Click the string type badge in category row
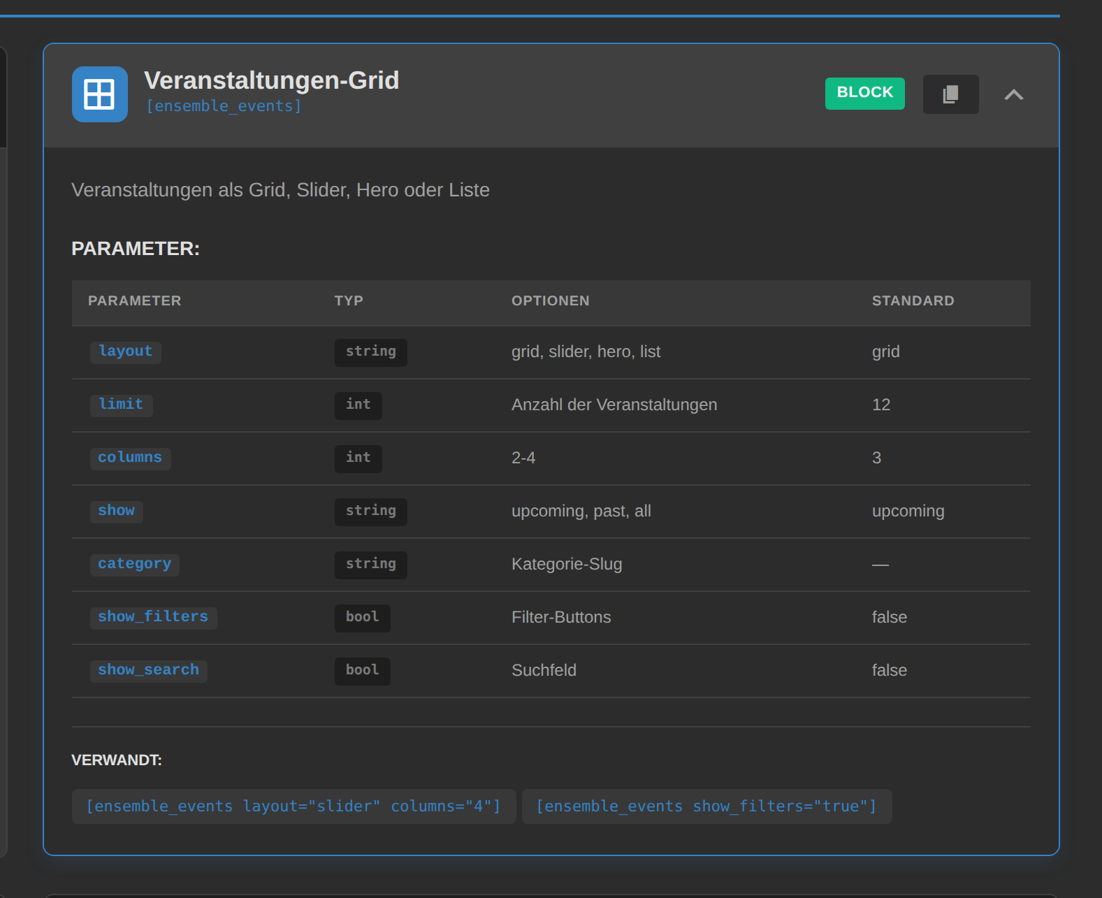The image size is (1102, 898). click(370, 564)
